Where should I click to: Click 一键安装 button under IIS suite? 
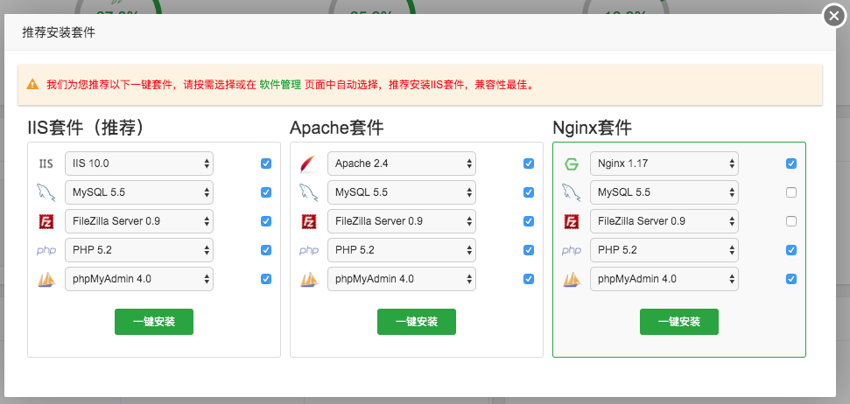pyautogui.click(x=154, y=322)
